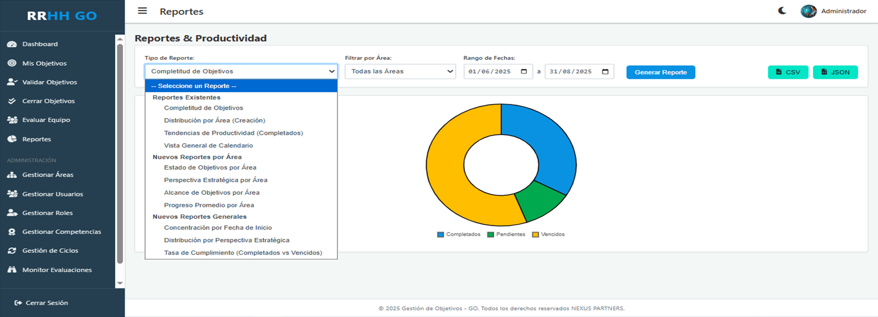This screenshot has height=317, width=878.
Task: Open calendar picker for start date 01/06/2025
Action: (x=524, y=72)
